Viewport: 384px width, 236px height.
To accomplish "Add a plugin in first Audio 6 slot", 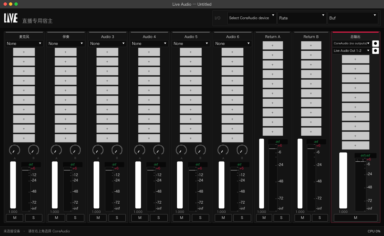I will [232, 52].
